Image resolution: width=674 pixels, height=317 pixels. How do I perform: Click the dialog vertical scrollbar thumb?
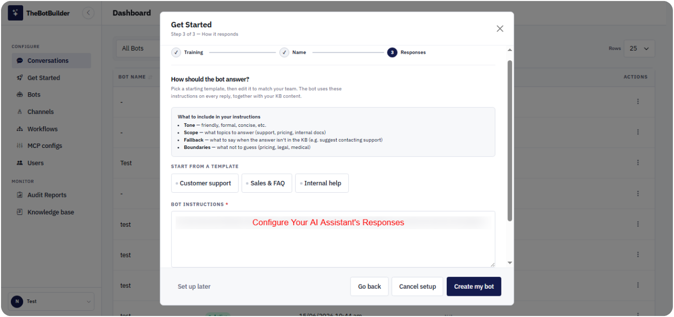(510, 141)
